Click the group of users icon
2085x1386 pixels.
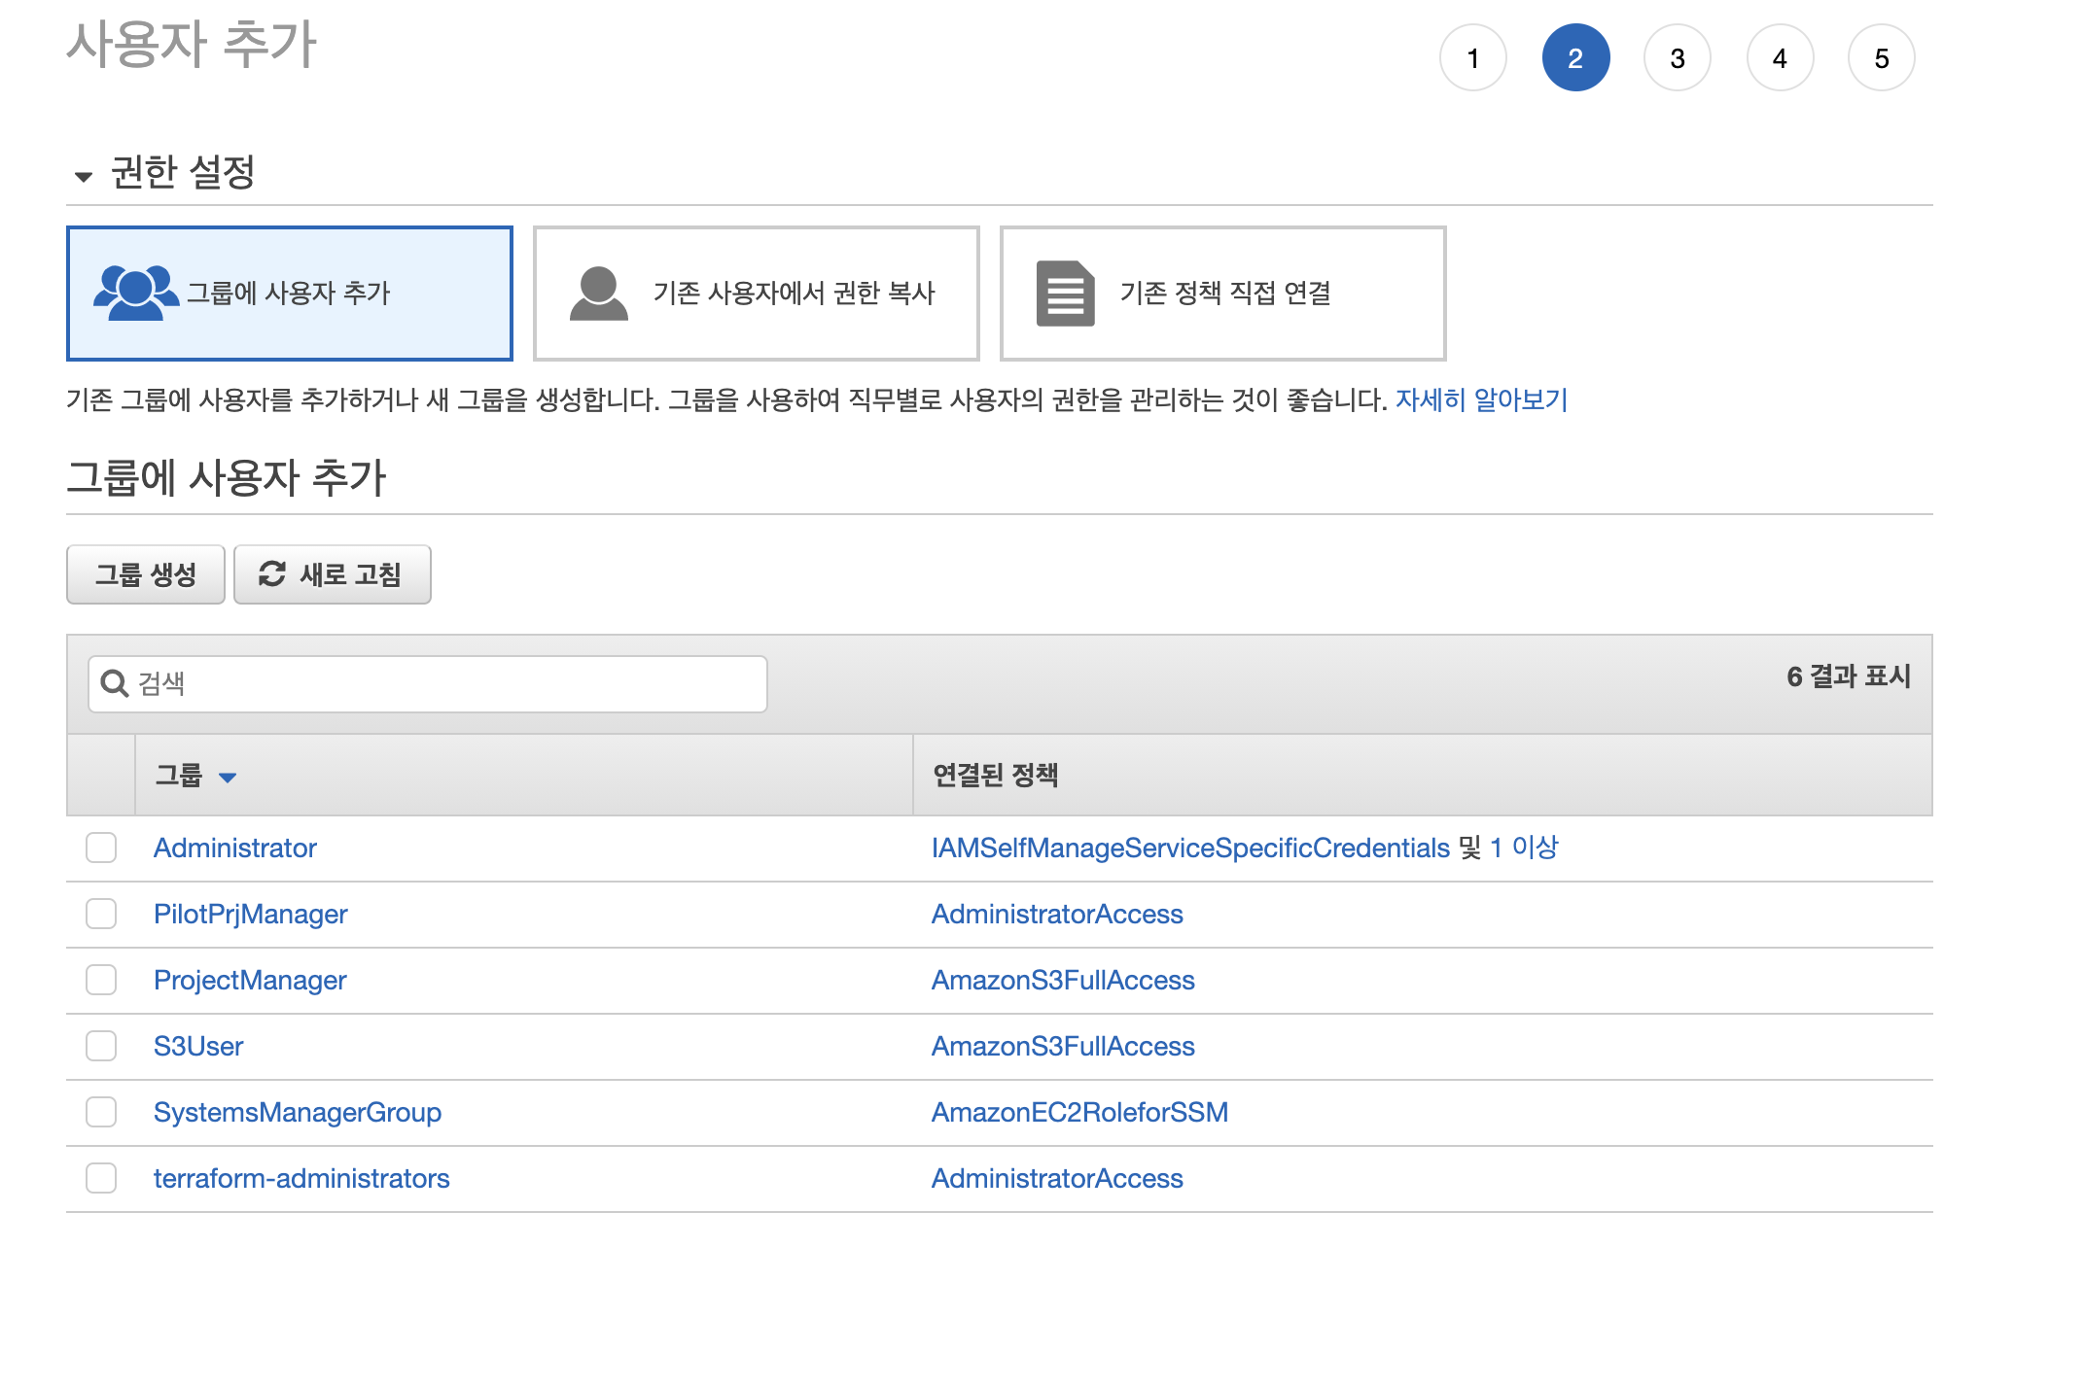(x=135, y=293)
